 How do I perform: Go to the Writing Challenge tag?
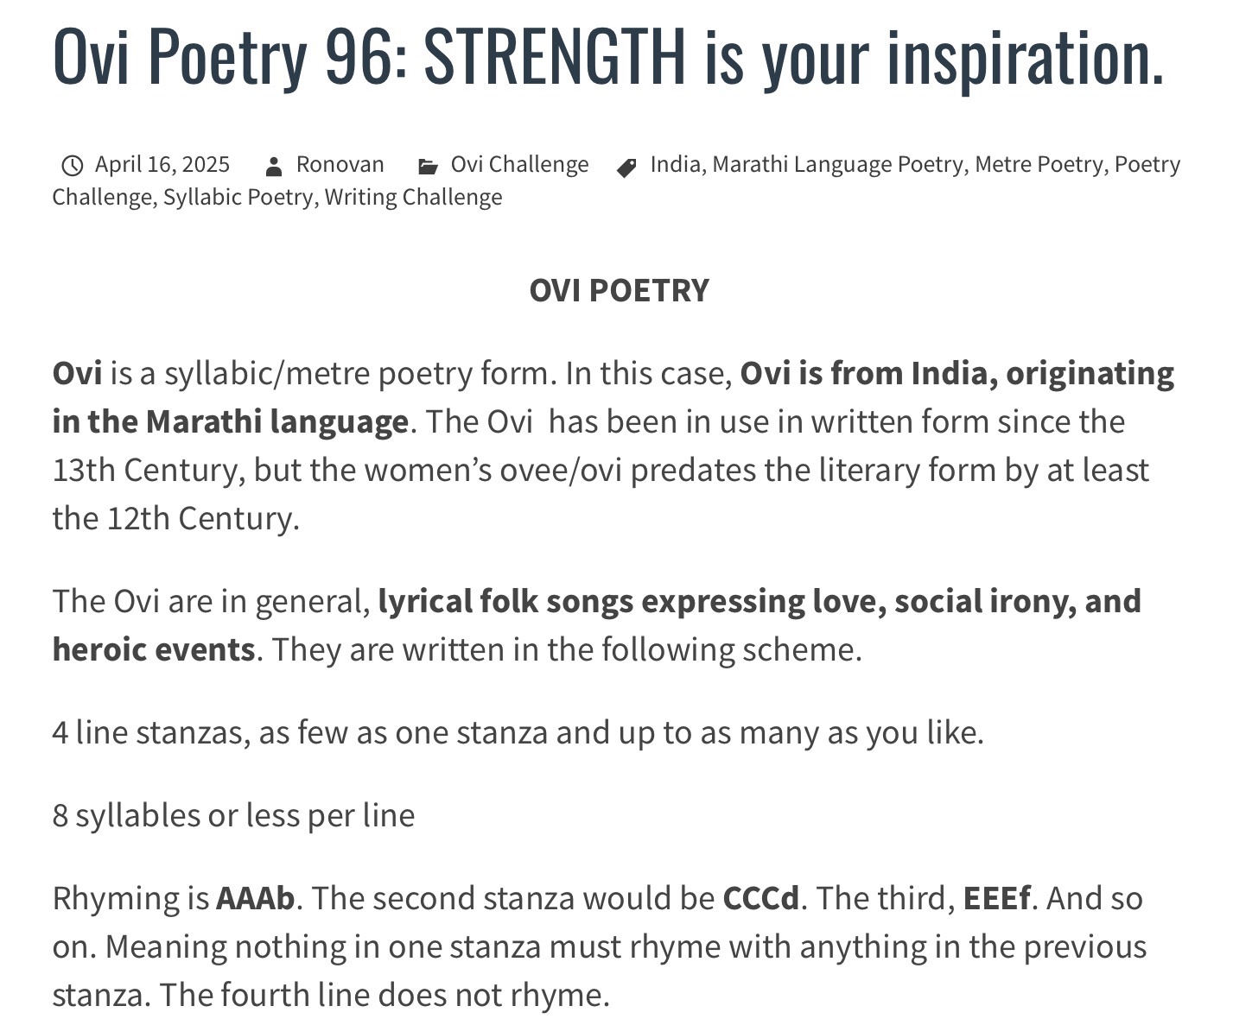click(413, 197)
